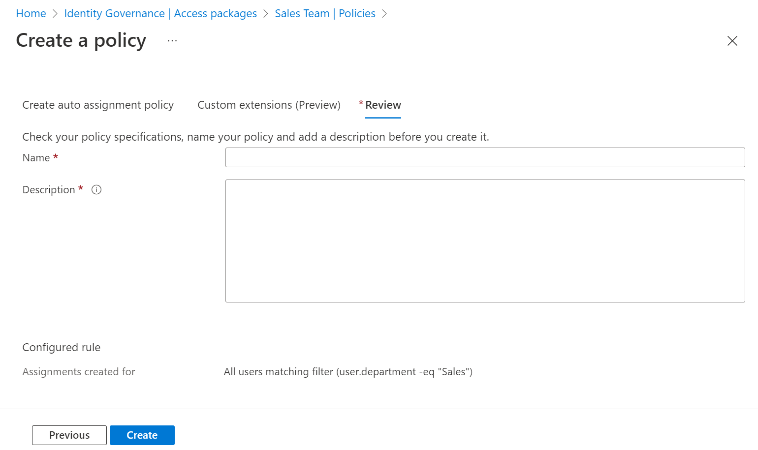
Task: Click the Configured rule heading
Action: tap(61, 347)
